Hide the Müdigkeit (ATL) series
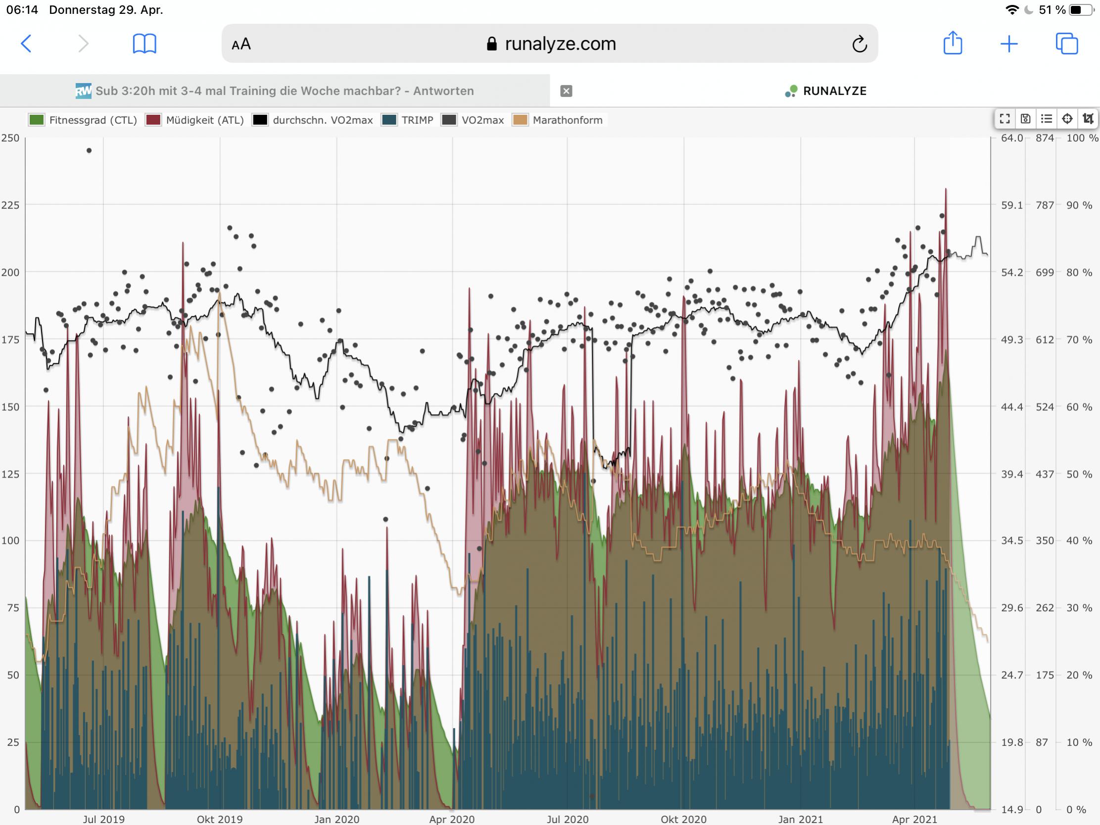Image resolution: width=1100 pixels, height=825 pixels. pos(204,120)
